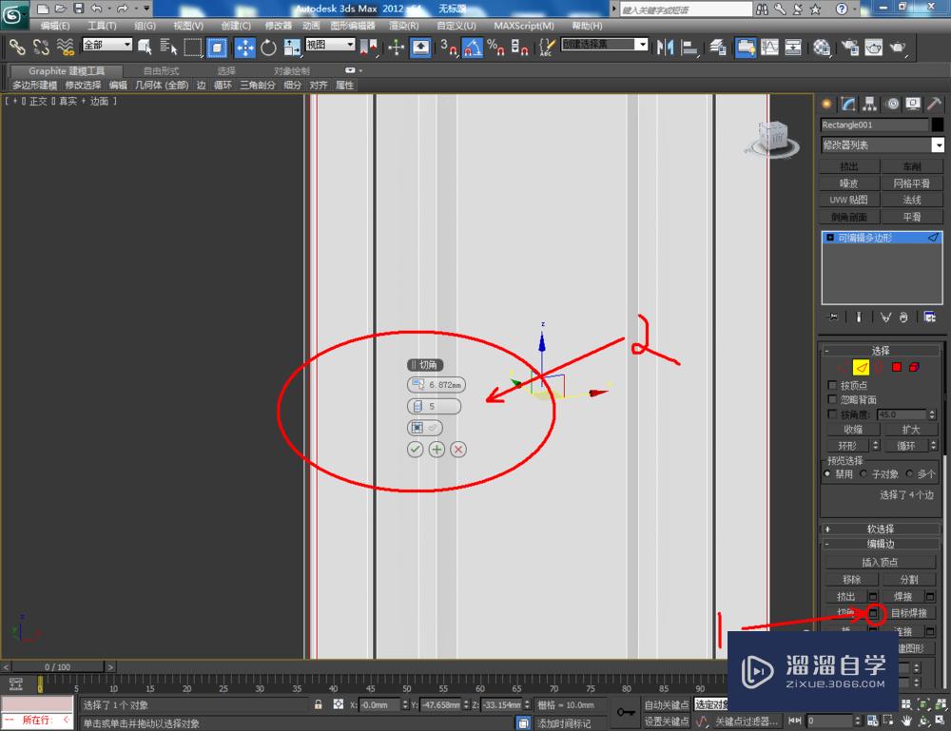The image size is (951, 731).
Task: Click the Rendered Frame Window icon
Action: coord(873,47)
